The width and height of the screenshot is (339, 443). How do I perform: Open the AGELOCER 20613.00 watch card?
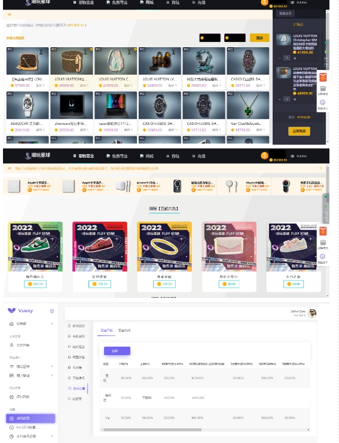pos(28,112)
